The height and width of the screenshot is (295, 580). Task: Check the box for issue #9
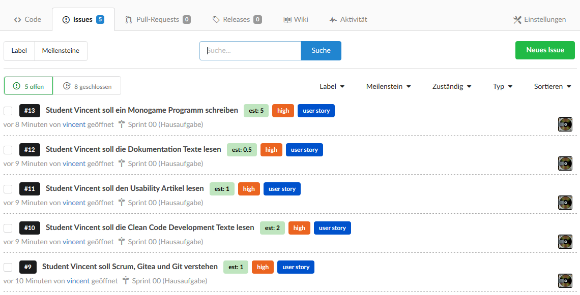8,267
